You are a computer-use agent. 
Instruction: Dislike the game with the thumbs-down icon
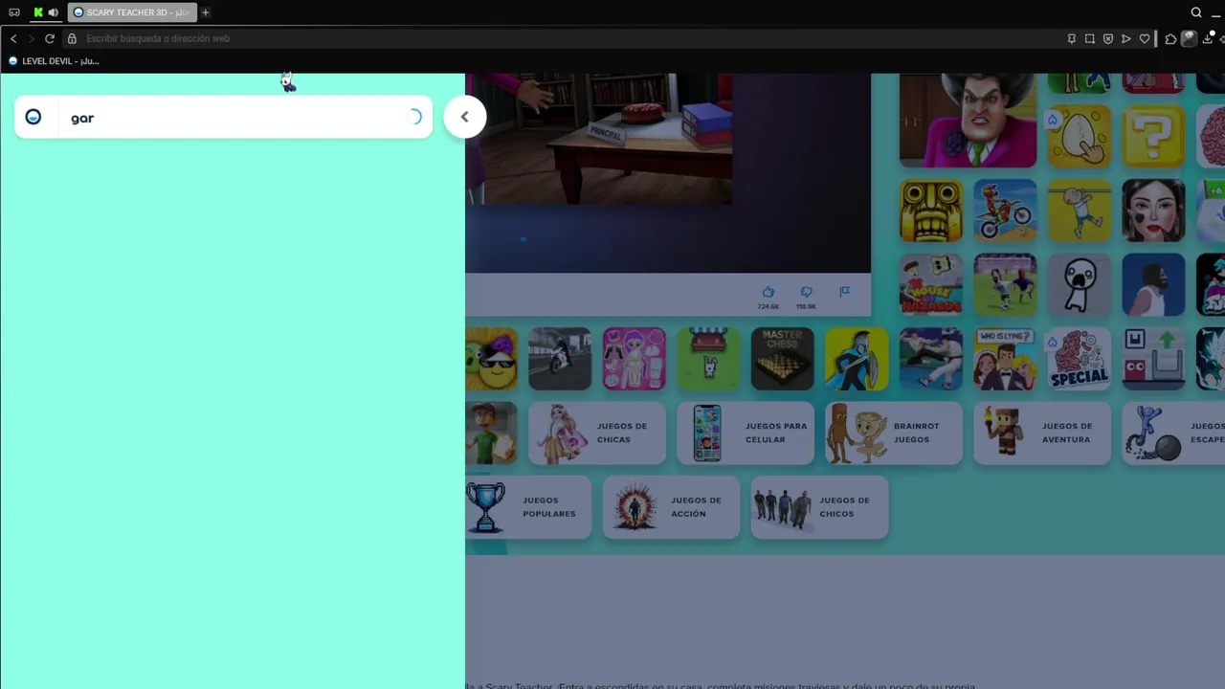coord(806,292)
